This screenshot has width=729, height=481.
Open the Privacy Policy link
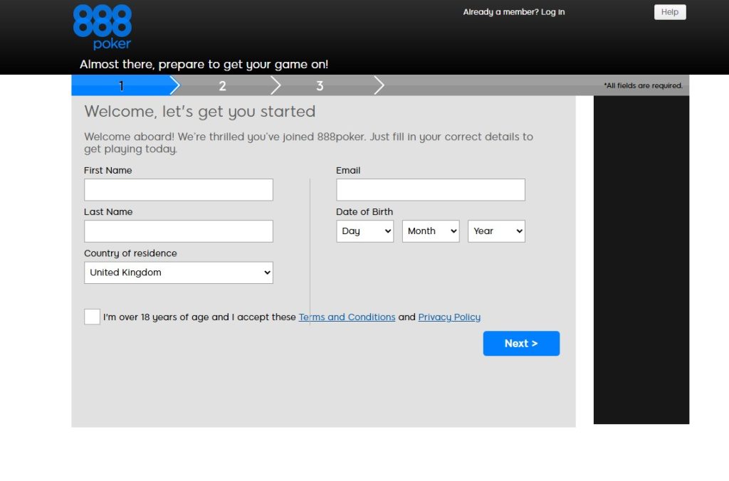[x=449, y=317]
